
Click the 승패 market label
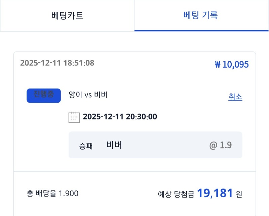85,146
